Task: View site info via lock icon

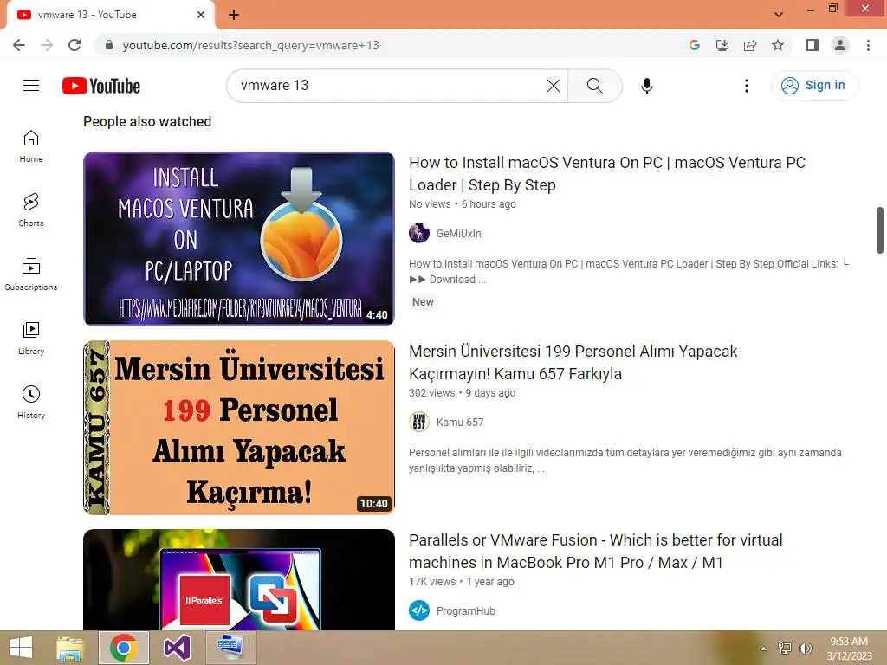Action: click(109, 45)
